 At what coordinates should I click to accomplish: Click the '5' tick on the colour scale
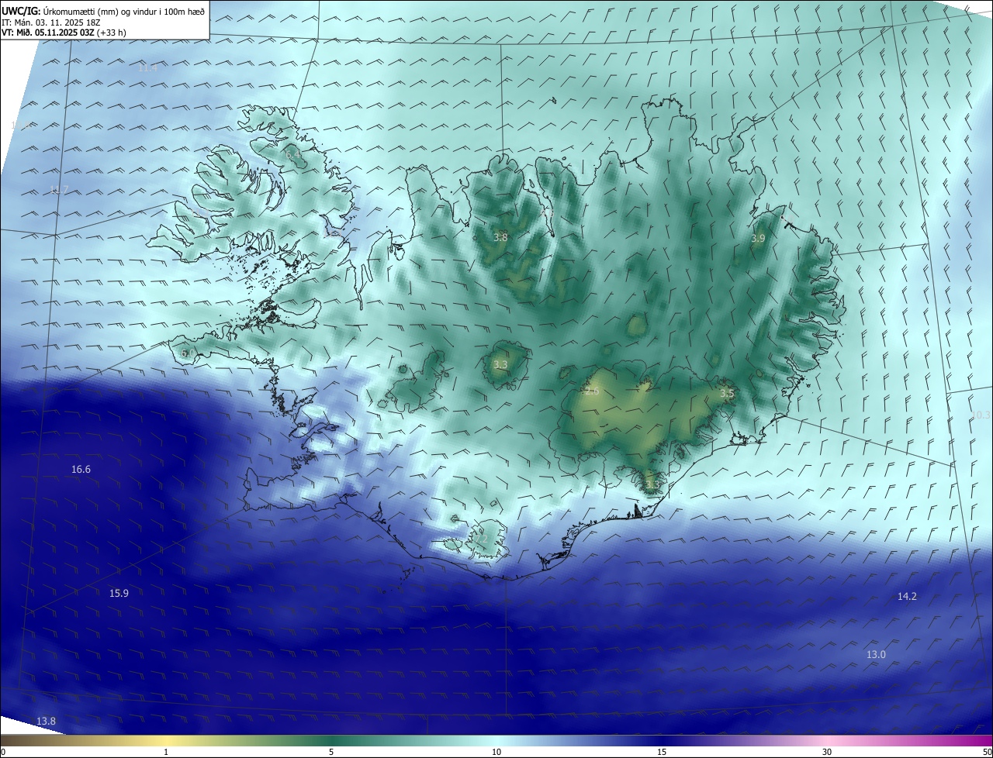pyautogui.click(x=331, y=753)
